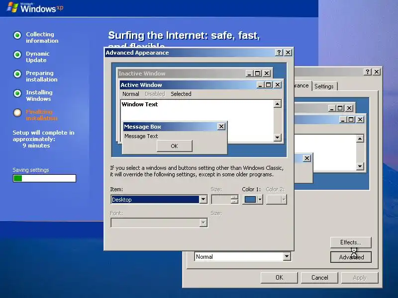
Task: Switch to the Settings tab in Display Properties
Action: (x=324, y=86)
